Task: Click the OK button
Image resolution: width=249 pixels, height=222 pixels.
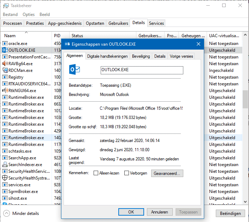Action: pos(131,212)
